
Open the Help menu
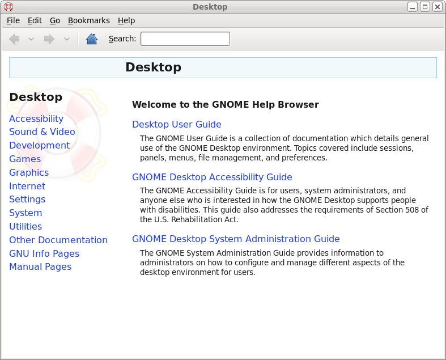126,20
